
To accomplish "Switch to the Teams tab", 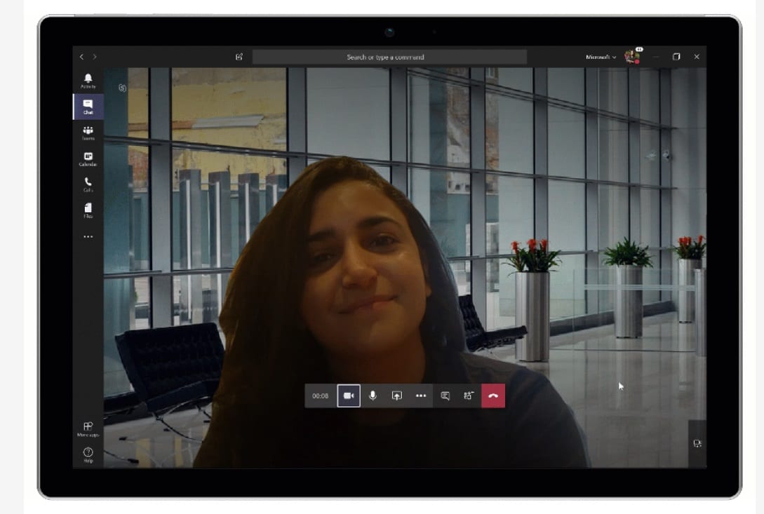I will click(88, 133).
